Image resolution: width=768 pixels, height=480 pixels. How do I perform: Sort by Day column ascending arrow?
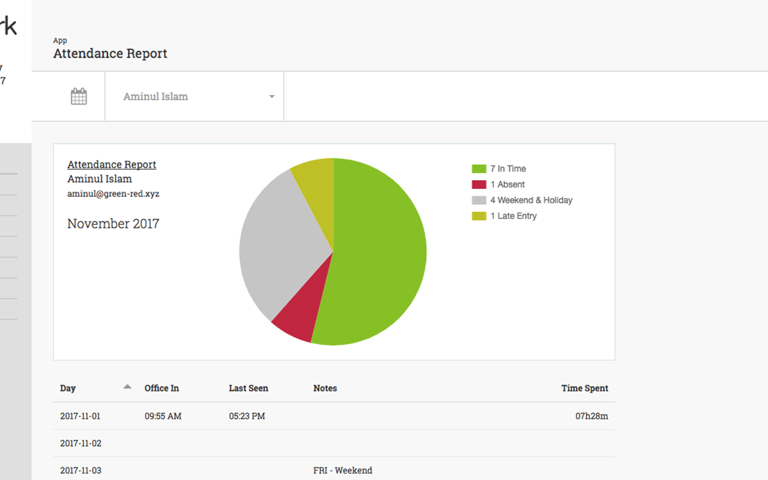click(x=127, y=387)
